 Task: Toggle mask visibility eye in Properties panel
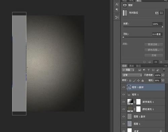[156, 62]
